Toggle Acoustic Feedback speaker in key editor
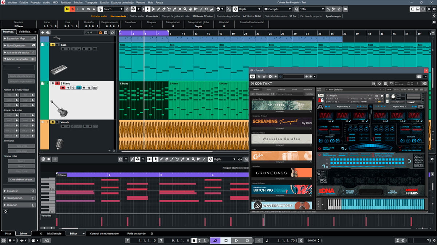Screen dimensions: 437x245 (x=149, y=159)
